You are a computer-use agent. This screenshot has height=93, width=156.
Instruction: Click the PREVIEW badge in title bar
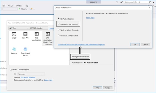click(94, 2)
